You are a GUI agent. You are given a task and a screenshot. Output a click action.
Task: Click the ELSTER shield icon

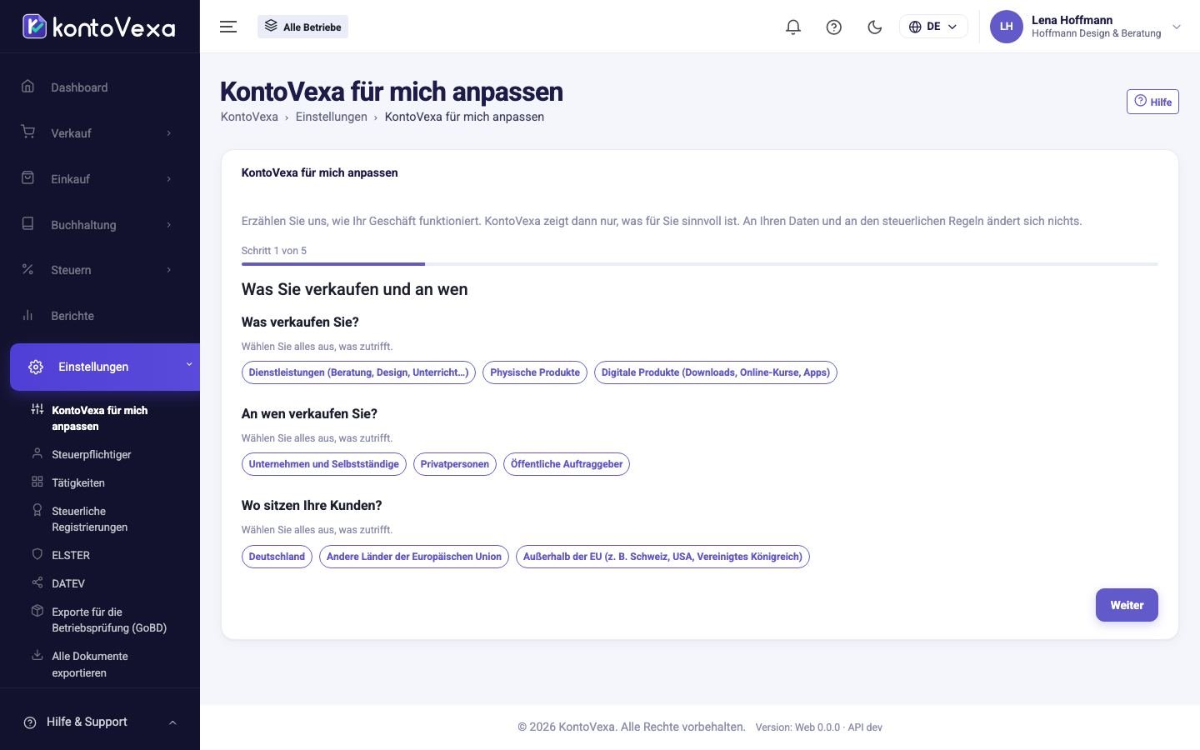[37, 554]
